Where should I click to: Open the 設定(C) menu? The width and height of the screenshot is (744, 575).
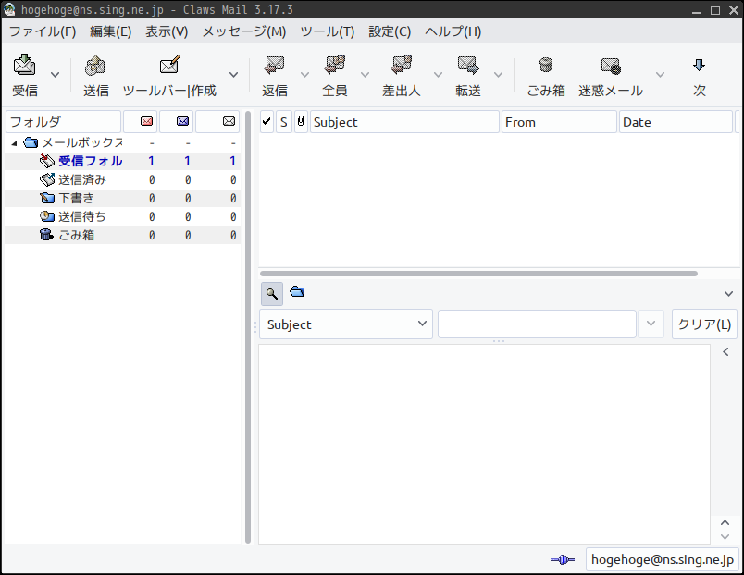coord(390,31)
